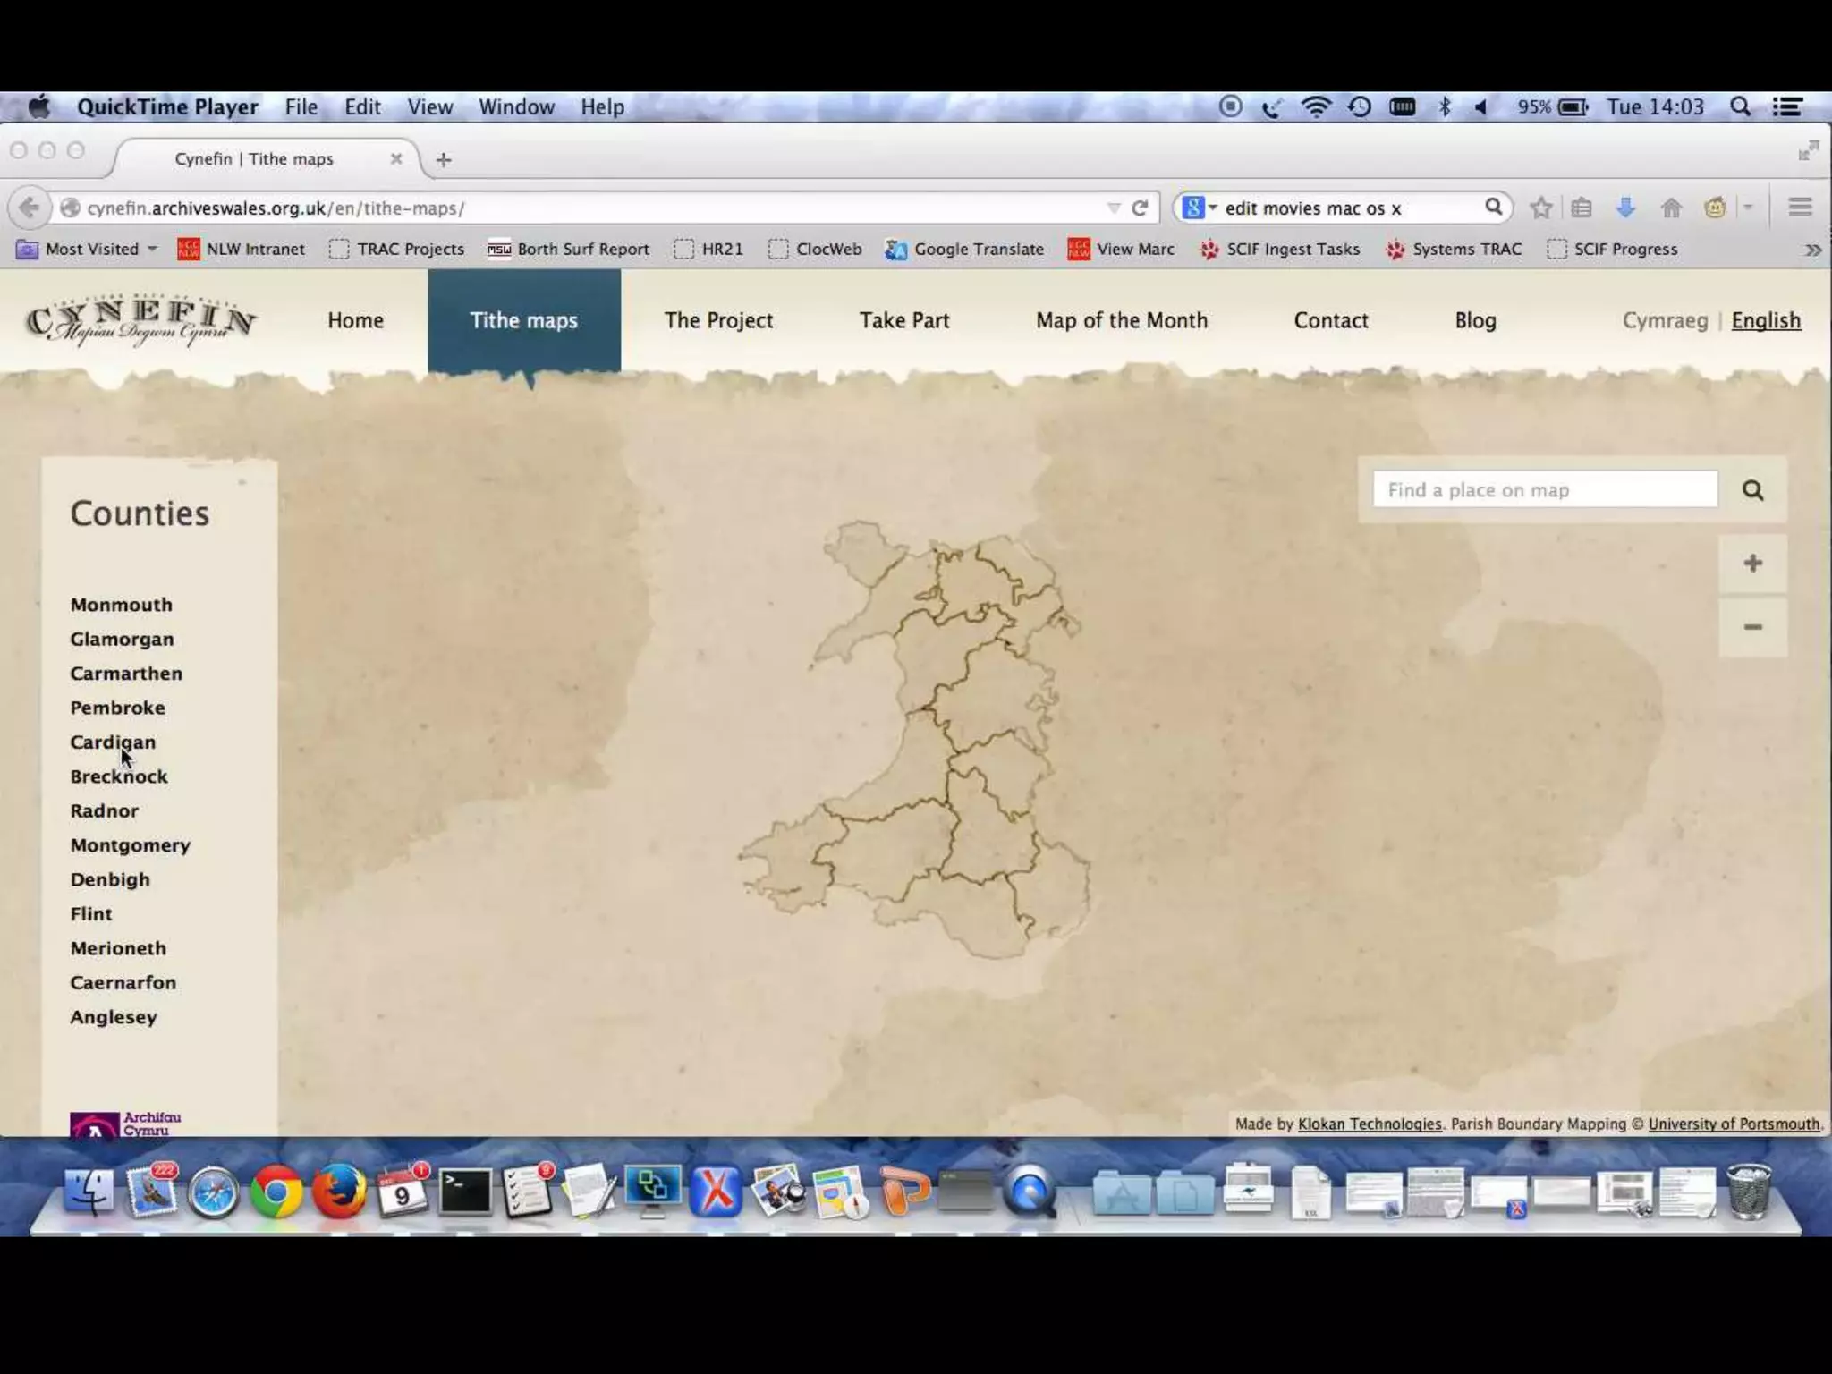
Task: Go to the browser home icon
Action: (1670, 208)
